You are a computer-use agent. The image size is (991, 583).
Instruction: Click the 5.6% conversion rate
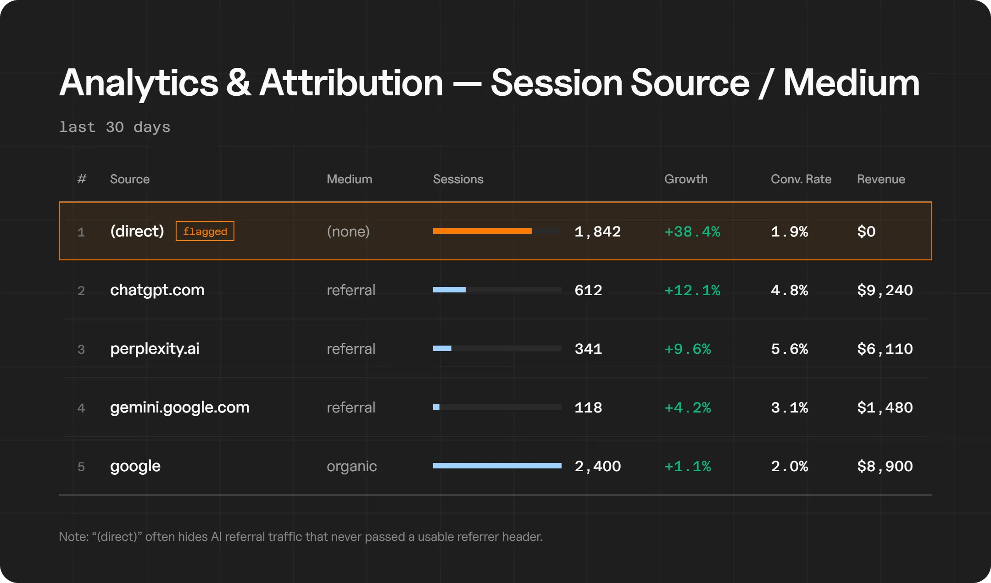[x=790, y=349]
